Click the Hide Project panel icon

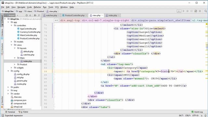[39, 15]
